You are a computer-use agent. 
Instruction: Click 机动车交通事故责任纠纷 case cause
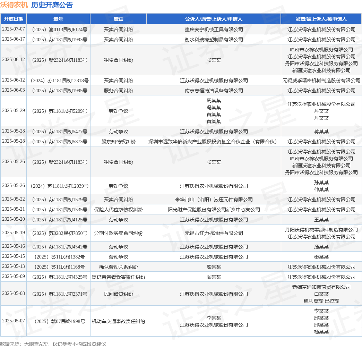click(x=119, y=322)
